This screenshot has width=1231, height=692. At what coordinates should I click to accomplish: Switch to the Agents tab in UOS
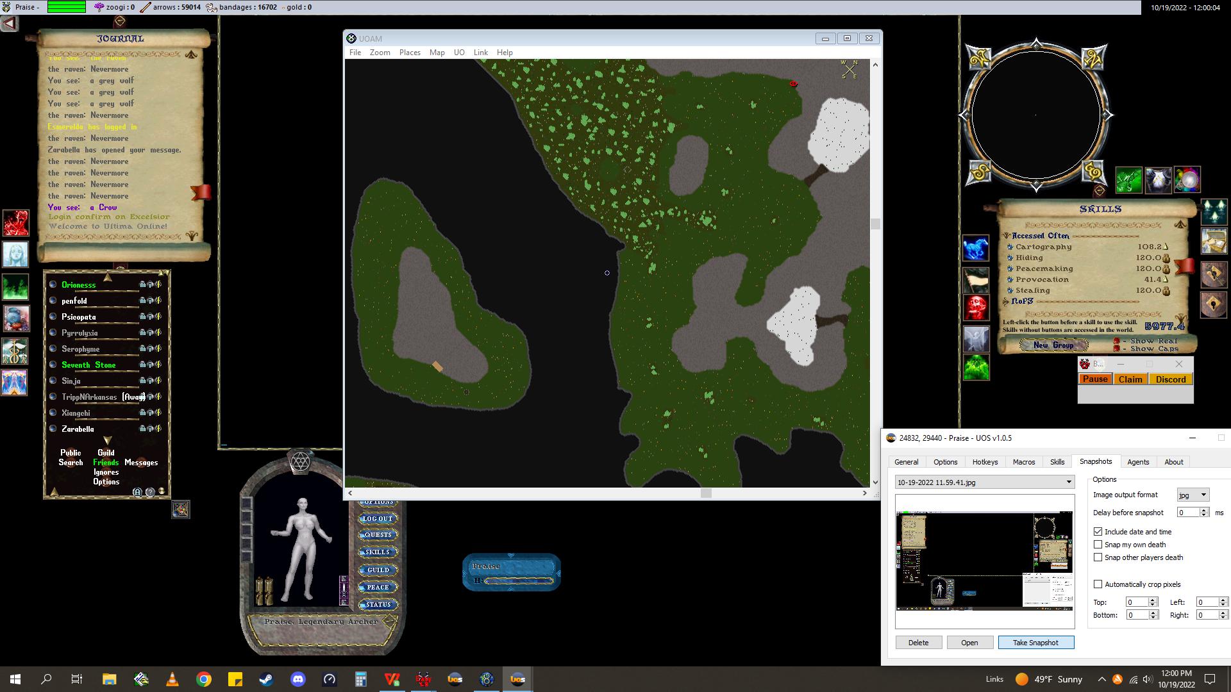tap(1138, 462)
